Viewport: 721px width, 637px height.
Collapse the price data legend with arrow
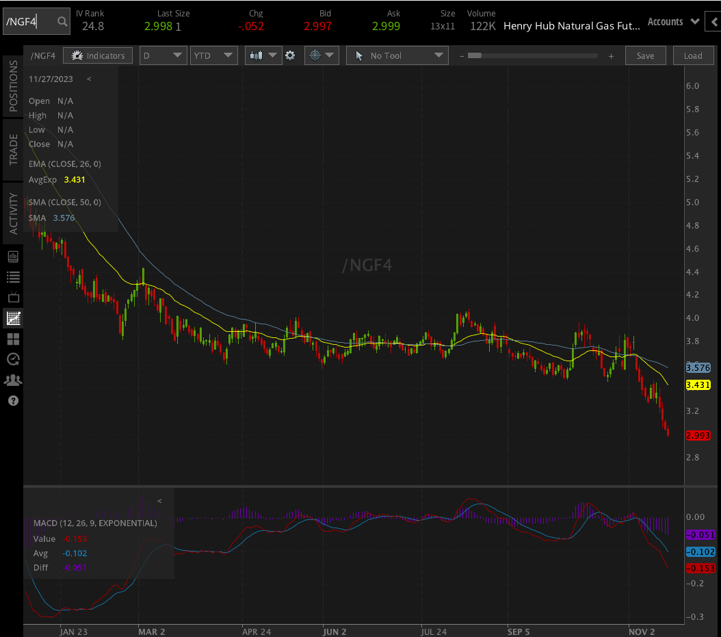coord(89,79)
